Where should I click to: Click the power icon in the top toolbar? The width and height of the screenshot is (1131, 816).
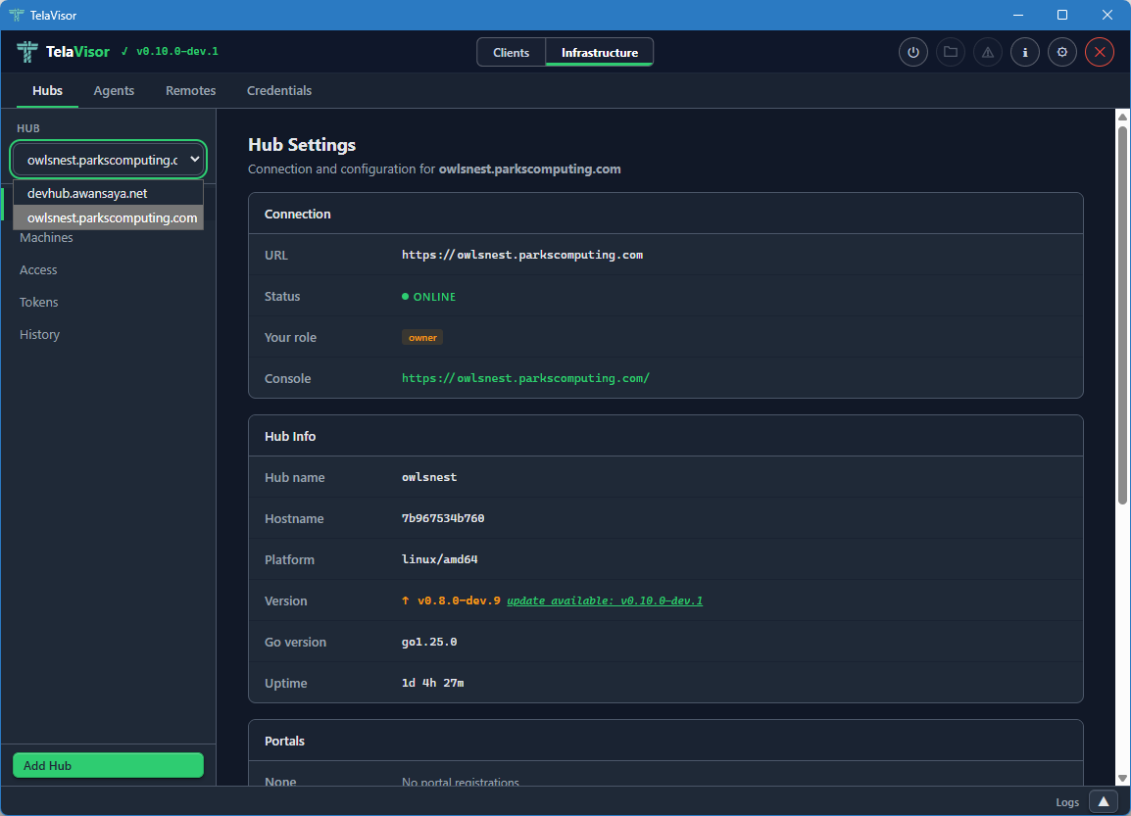tap(912, 52)
